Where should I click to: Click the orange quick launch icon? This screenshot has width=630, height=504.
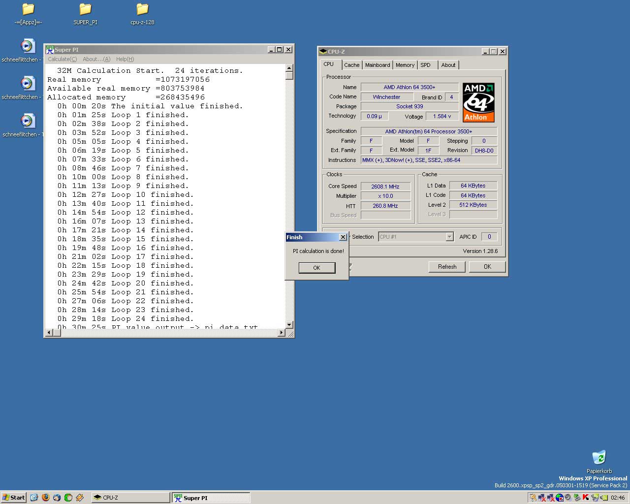(x=79, y=498)
